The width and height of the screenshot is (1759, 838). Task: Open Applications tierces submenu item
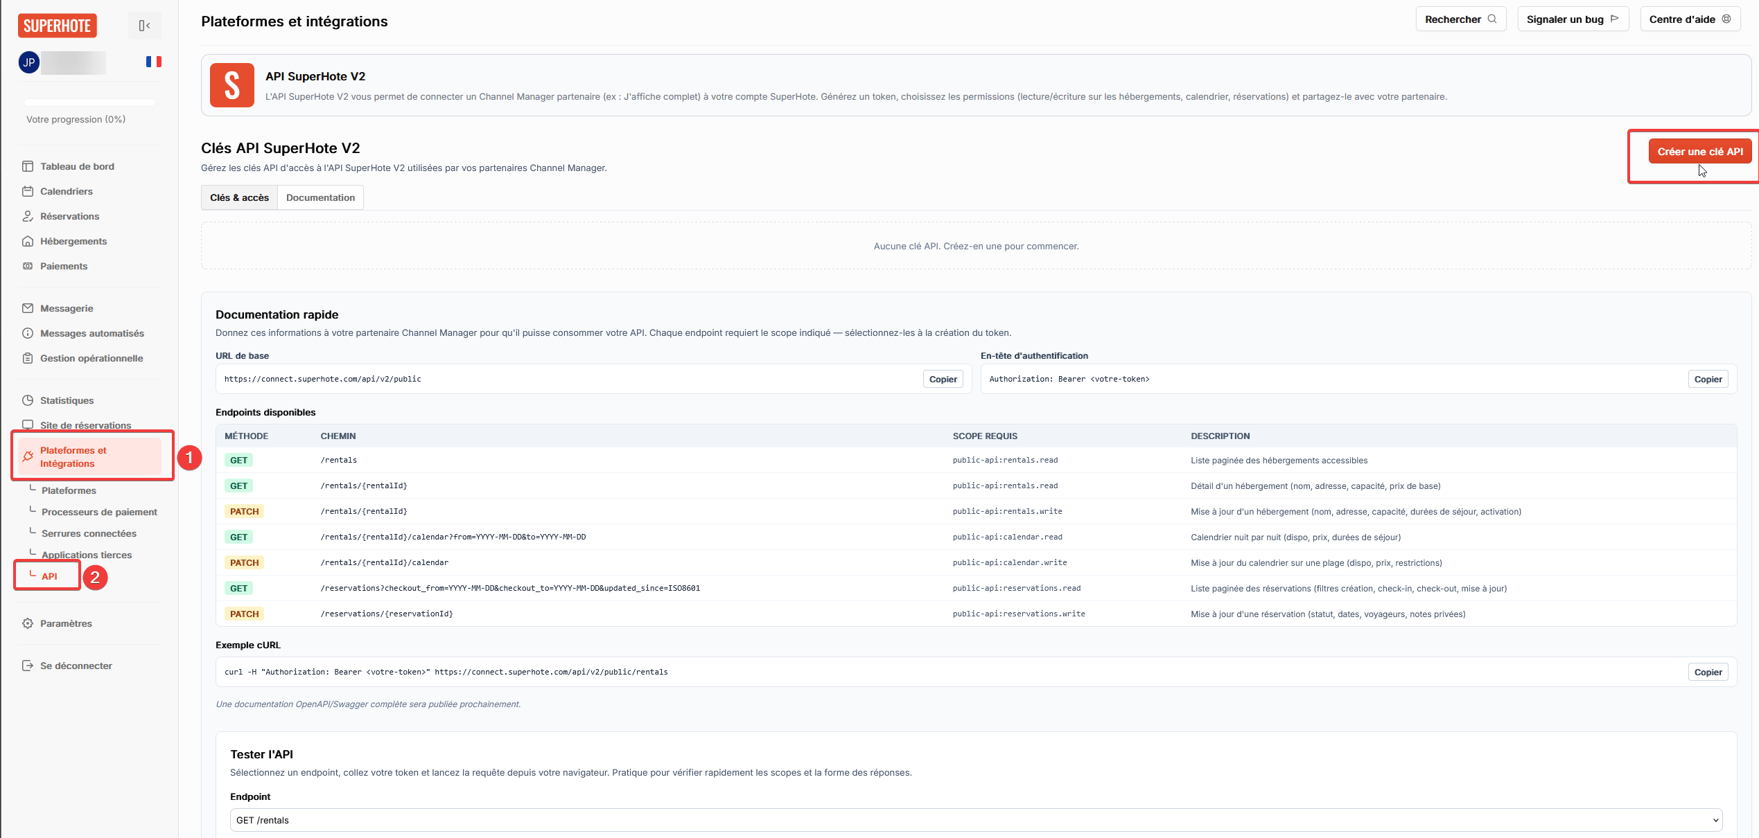coord(87,555)
